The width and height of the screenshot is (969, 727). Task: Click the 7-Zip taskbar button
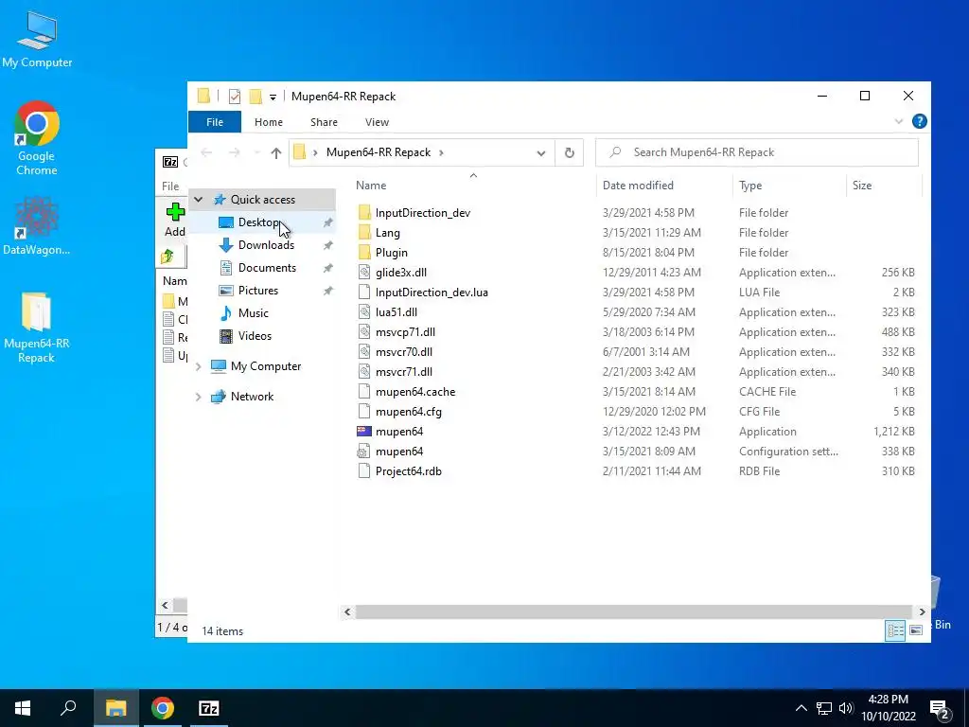tap(208, 708)
